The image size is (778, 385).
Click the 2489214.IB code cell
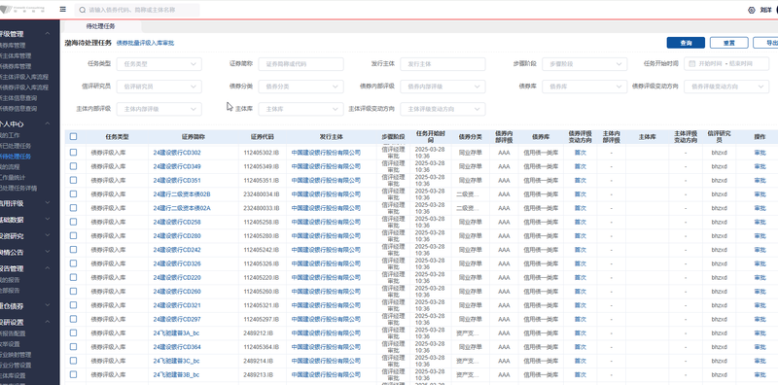coord(258,362)
